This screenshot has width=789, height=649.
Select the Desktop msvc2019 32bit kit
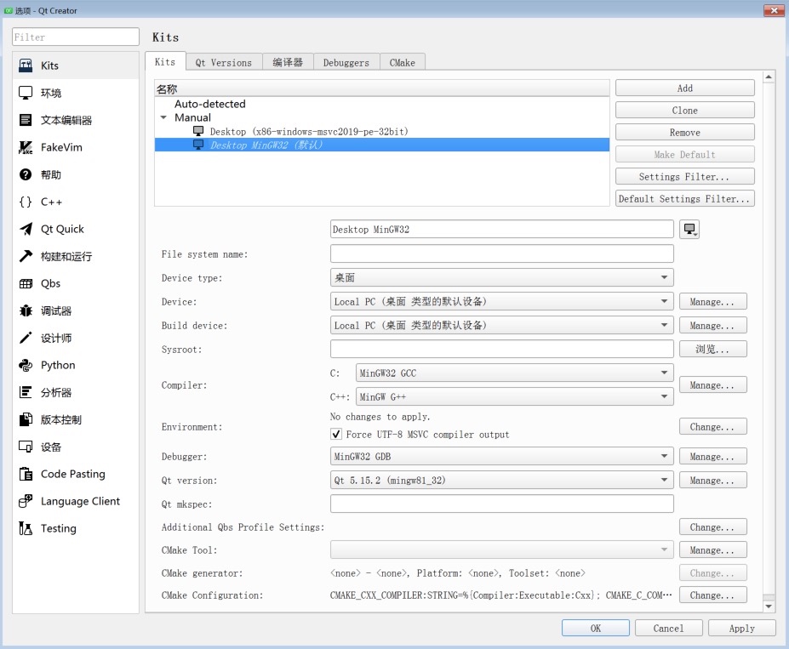coord(382,131)
